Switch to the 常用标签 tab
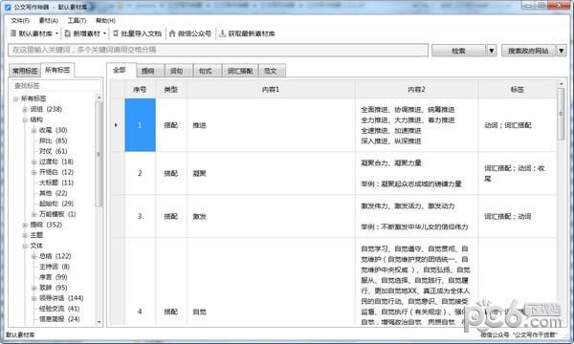574x344 pixels. [x=25, y=71]
